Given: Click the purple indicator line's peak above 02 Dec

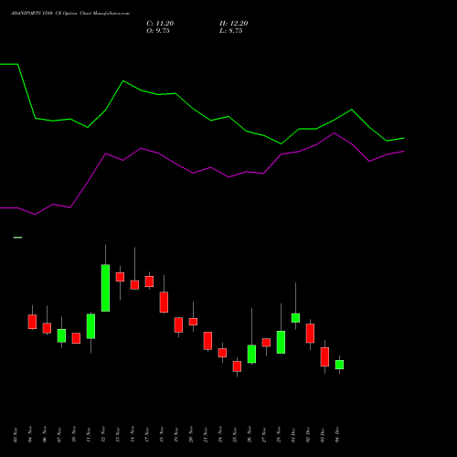Looking at the screenshot, I should point(334,133).
